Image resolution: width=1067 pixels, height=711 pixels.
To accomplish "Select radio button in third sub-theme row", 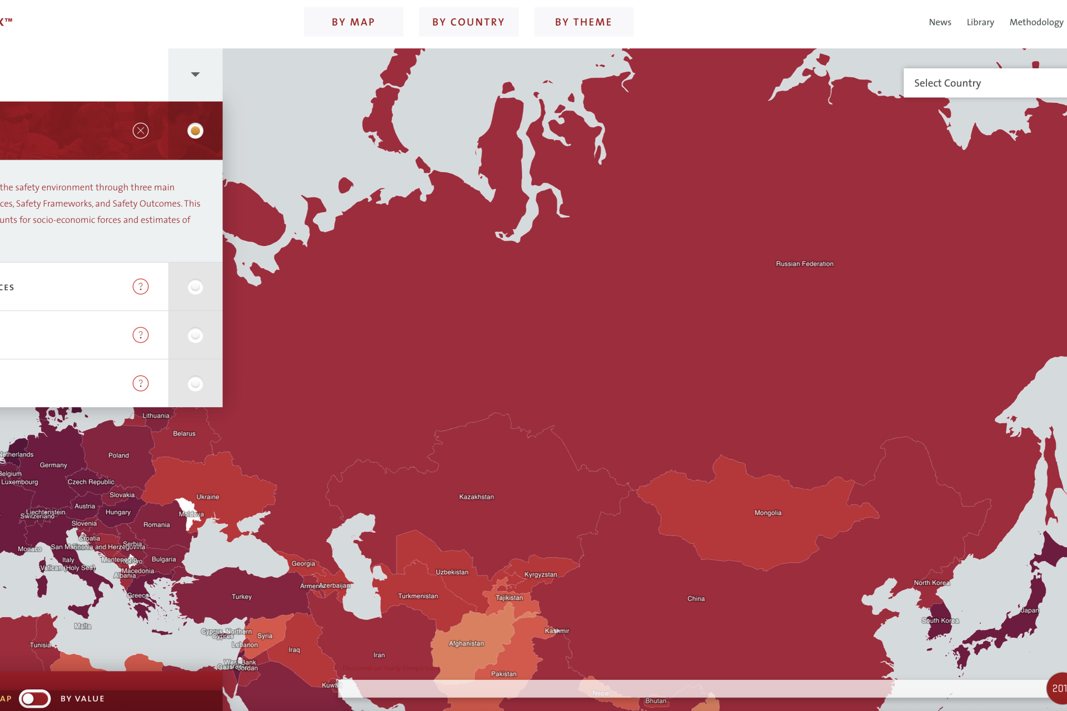I will tap(195, 384).
